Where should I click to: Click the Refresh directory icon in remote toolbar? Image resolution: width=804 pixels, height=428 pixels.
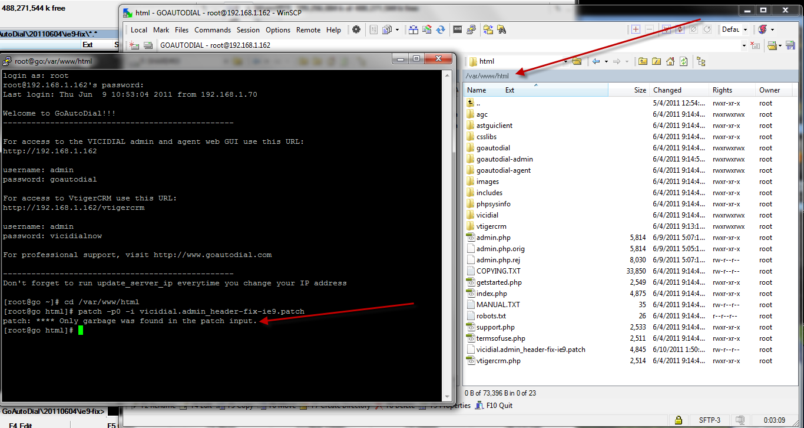click(x=683, y=61)
